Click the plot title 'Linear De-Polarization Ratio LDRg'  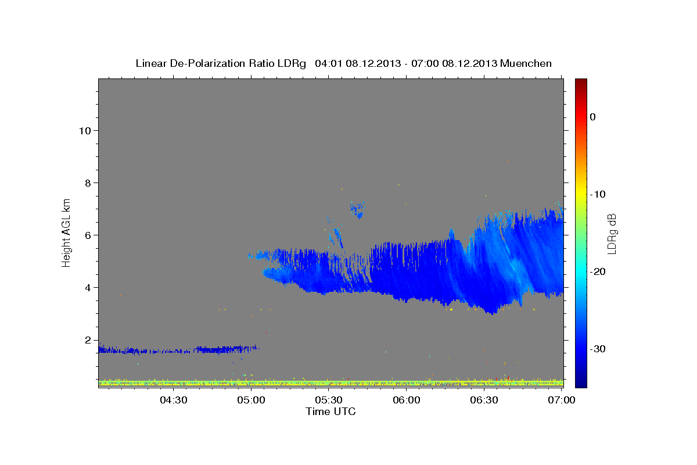tap(220, 63)
